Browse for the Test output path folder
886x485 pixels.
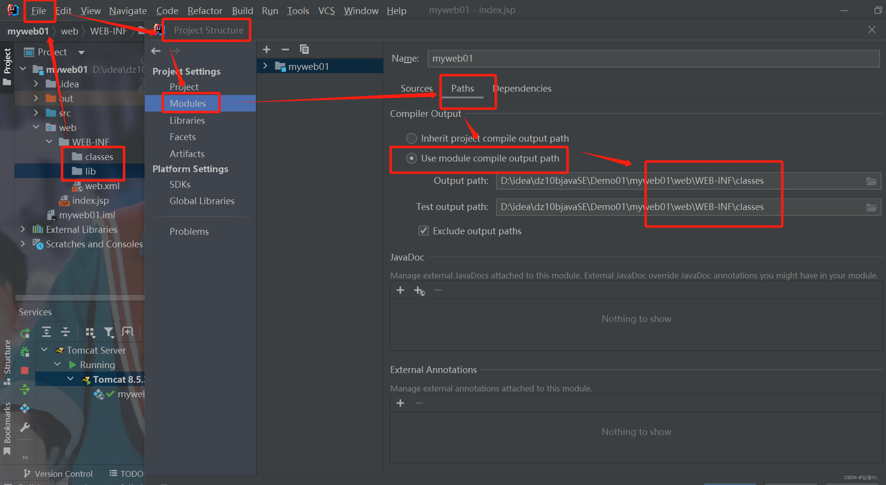coord(871,208)
